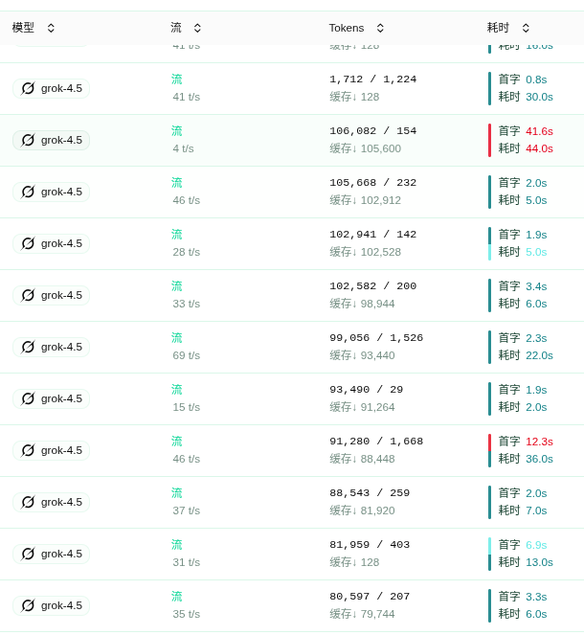Select token count 80,597 / 207
Image resolution: width=584 pixels, height=635 pixels.
[x=370, y=597]
